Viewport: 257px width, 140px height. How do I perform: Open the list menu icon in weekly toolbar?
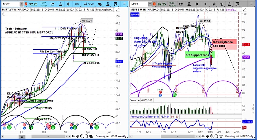click(x=124, y=4)
